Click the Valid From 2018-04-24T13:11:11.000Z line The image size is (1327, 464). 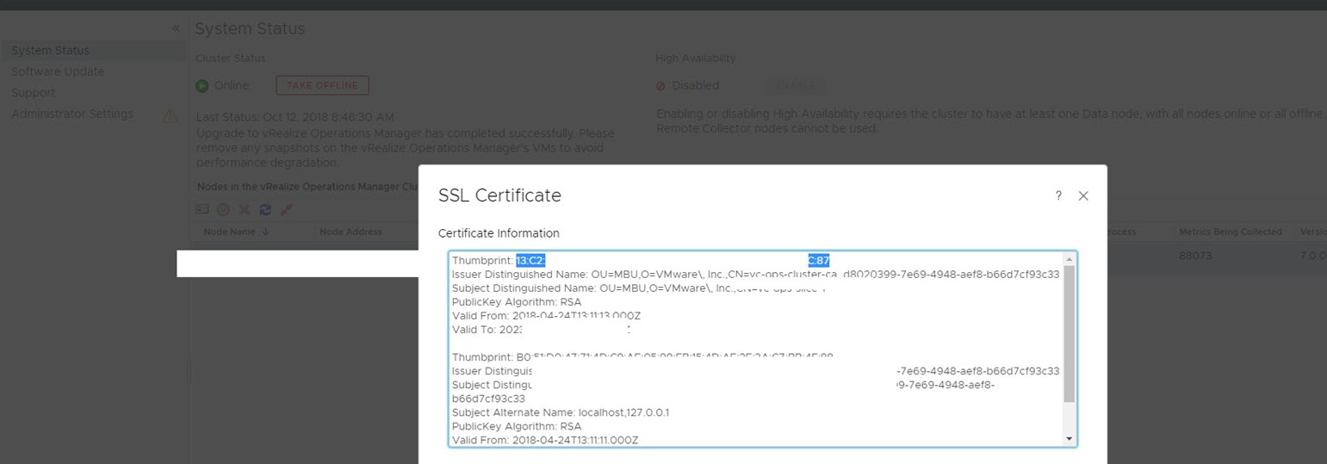coord(545,440)
